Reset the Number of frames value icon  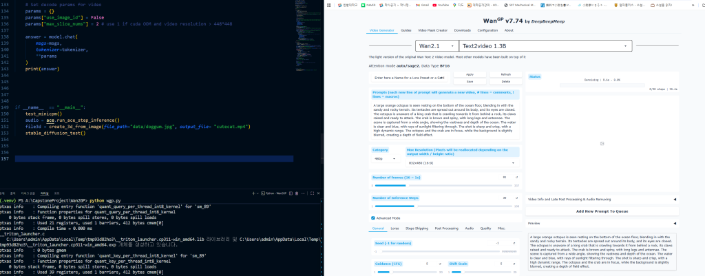516,177
